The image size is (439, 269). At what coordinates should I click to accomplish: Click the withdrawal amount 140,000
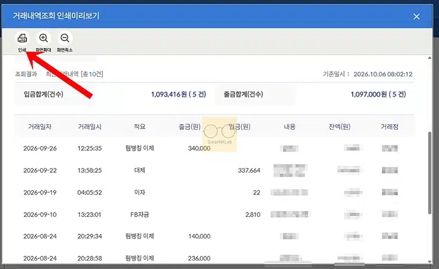pyautogui.click(x=199, y=237)
